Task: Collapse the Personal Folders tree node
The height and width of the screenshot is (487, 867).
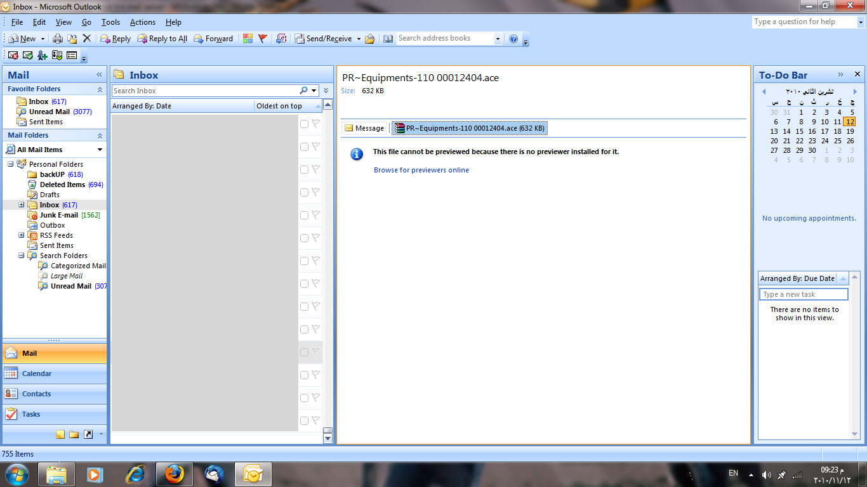Action: [11, 164]
